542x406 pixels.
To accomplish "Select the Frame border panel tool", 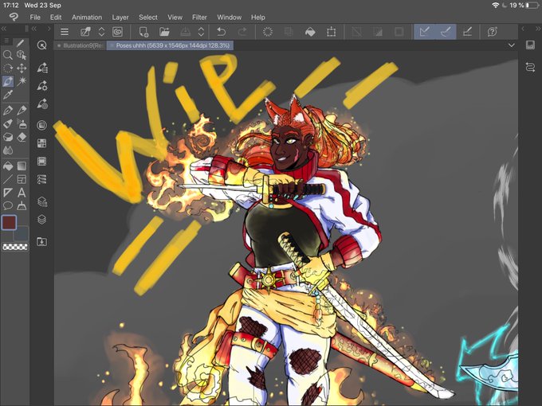I will pos(22,179).
